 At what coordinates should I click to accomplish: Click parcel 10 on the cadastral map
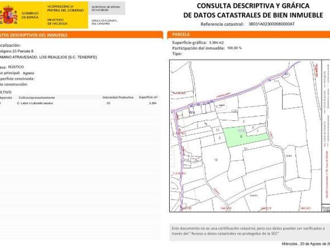(x=218, y=130)
